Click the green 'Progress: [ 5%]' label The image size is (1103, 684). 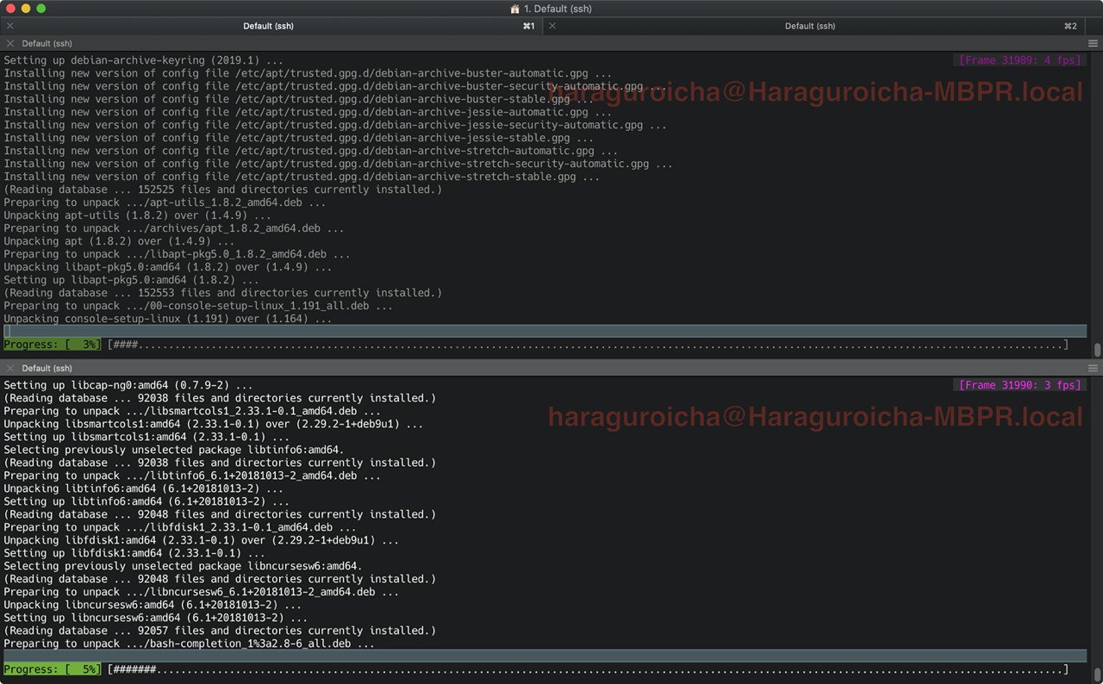click(52, 669)
